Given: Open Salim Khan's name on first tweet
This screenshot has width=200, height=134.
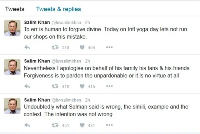Looking at the screenshot, I should pos(37,22).
